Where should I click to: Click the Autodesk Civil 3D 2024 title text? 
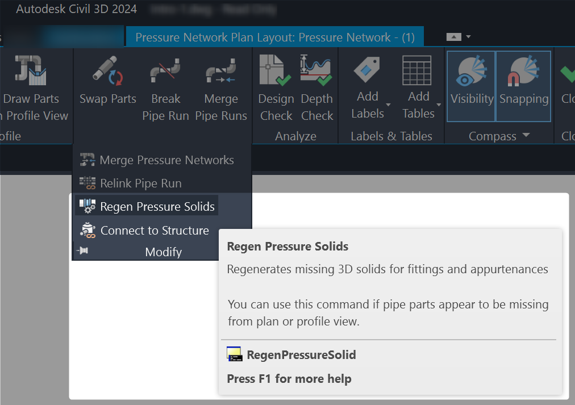pos(76,9)
